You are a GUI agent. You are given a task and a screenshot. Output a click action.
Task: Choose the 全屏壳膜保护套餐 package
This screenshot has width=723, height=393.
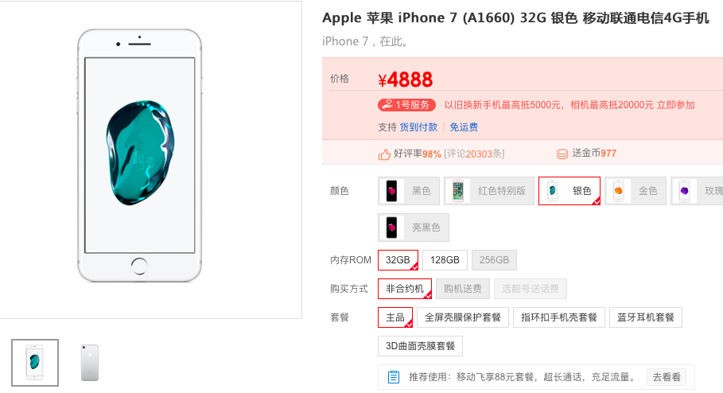pyautogui.click(x=462, y=317)
